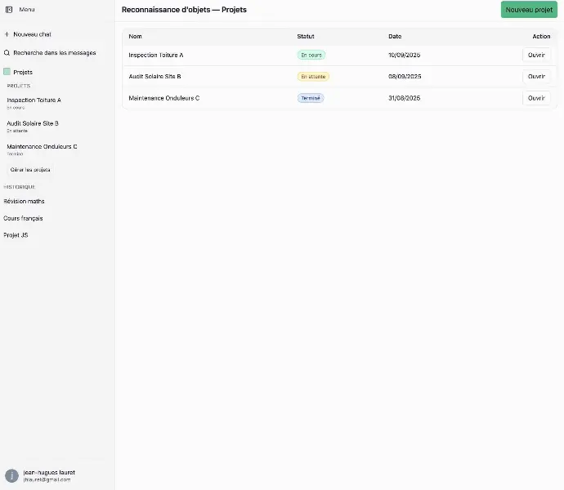Click the plus icon for Nouveau chat

click(x=7, y=34)
